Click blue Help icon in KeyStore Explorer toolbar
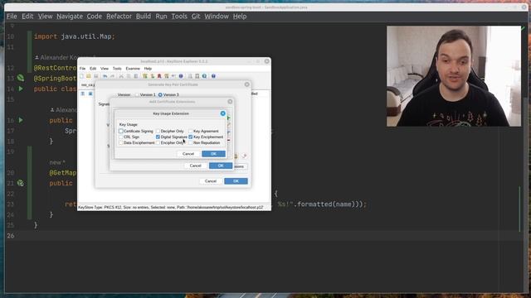The width and height of the screenshot is (531, 298). pos(213,76)
